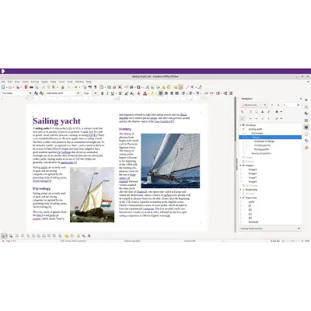The image size is (311, 311).
Task: Follow the Low Countries hyperlink
Action: point(163,121)
